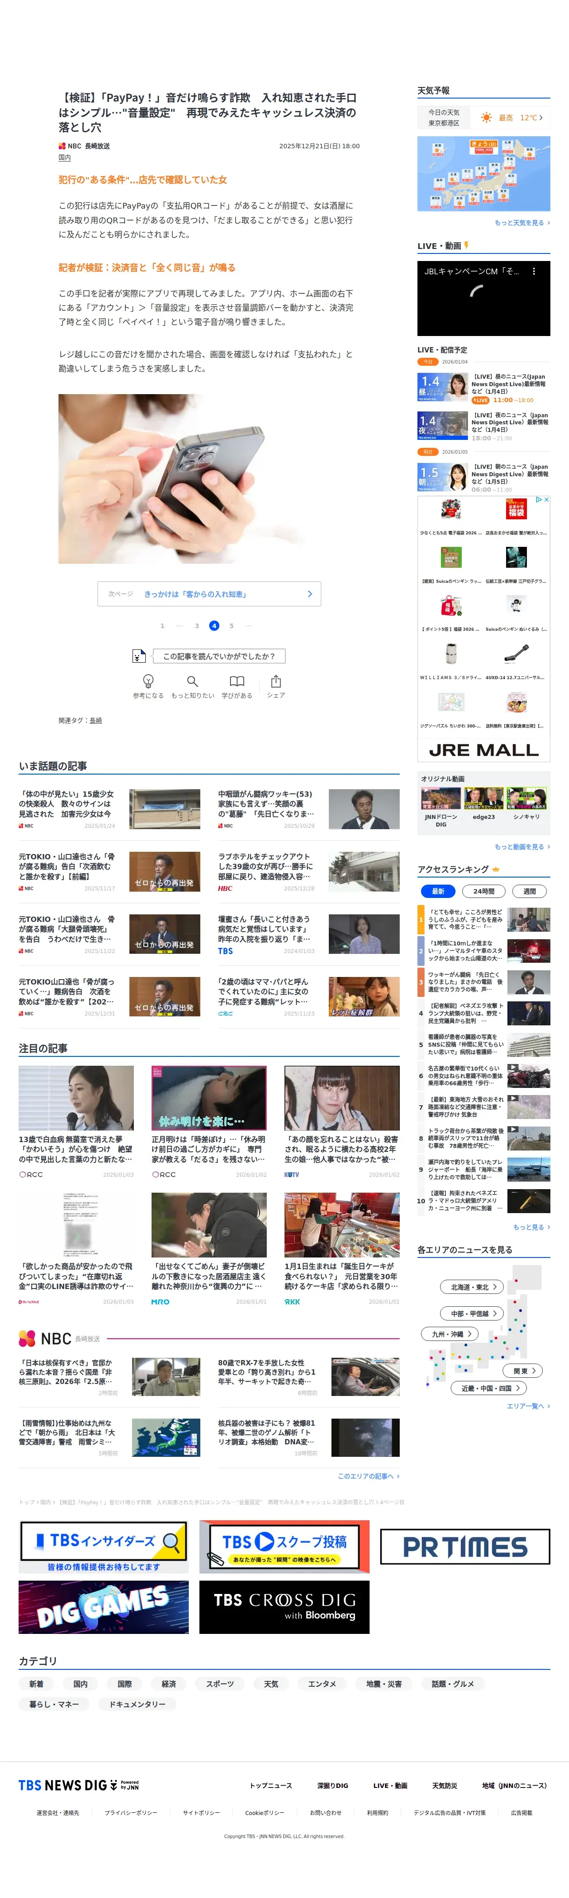This screenshot has width=569, height=1898.
Task: Follow このエリアの記事へ link
Action: [x=368, y=1476]
